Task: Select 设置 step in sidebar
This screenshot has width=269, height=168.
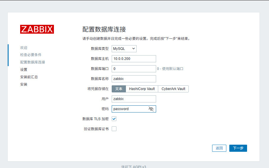Action: click(24, 70)
